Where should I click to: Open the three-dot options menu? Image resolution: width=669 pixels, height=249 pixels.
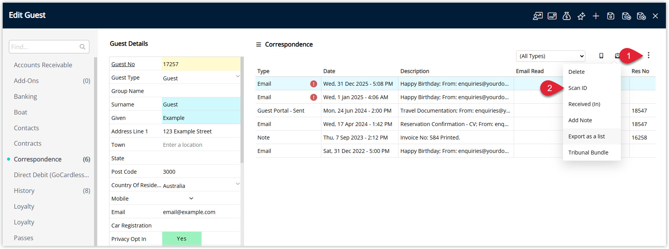(x=649, y=55)
